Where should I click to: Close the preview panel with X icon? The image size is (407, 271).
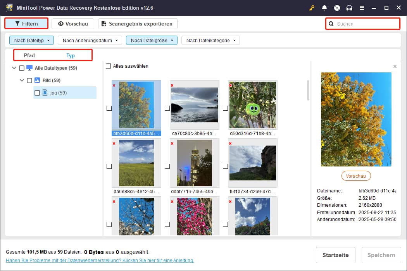395,67
